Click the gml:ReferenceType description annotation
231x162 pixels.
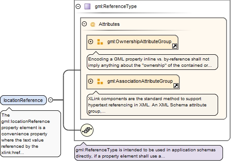[149, 153]
